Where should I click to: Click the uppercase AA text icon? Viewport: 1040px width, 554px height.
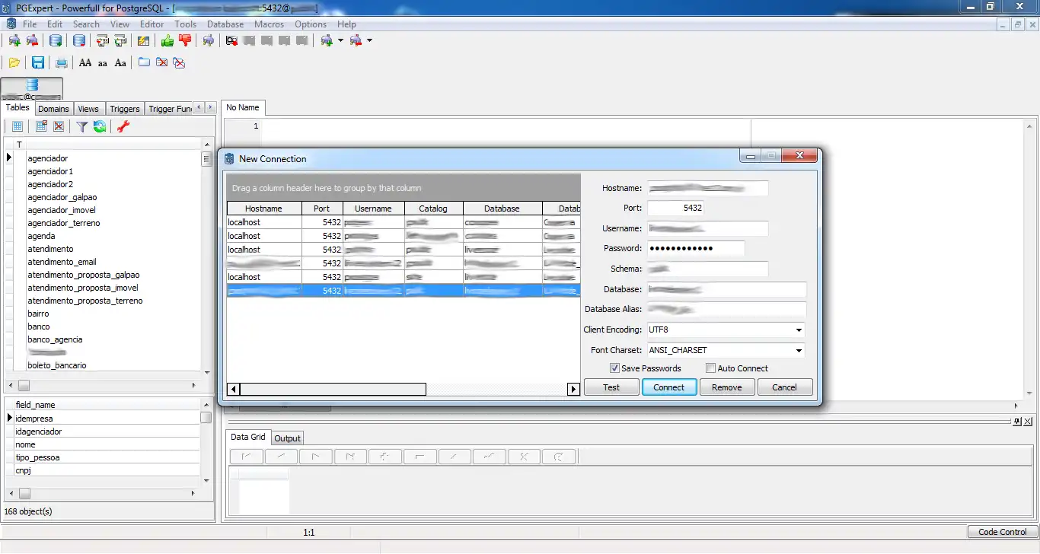[85, 63]
